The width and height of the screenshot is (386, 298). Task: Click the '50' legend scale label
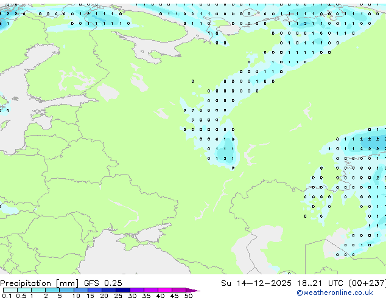coord(188,296)
